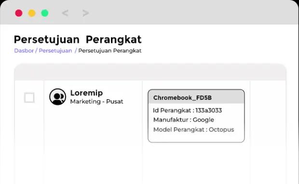Click the Chromebook_FD5B device card header

(x=196, y=97)
